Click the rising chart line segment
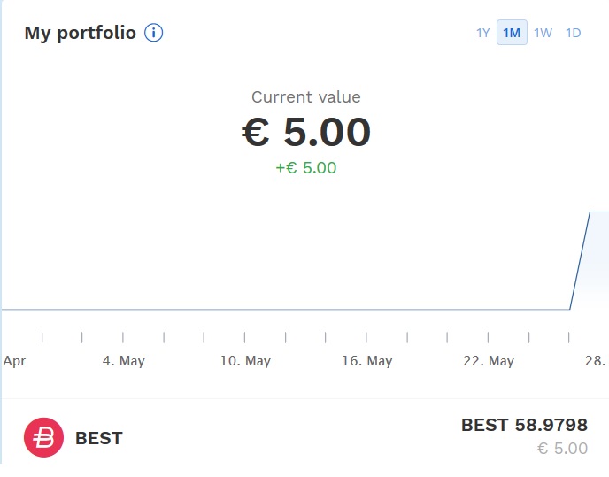609x477 pixels. [580, 261]
